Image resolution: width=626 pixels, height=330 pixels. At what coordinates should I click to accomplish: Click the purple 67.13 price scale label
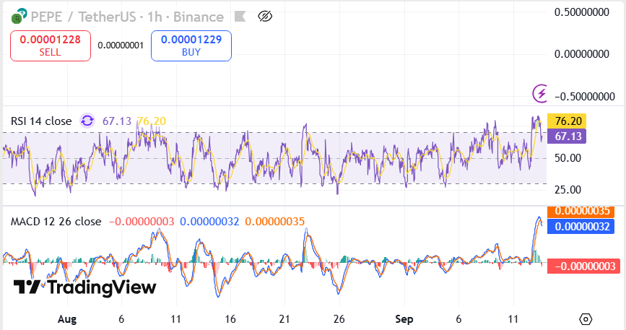pos(567,136)
